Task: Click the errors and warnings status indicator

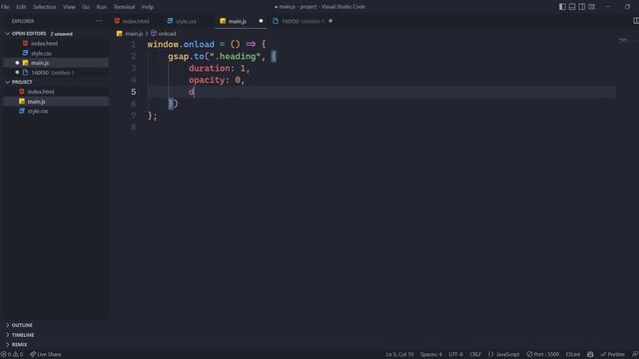Action: point(12,355)
